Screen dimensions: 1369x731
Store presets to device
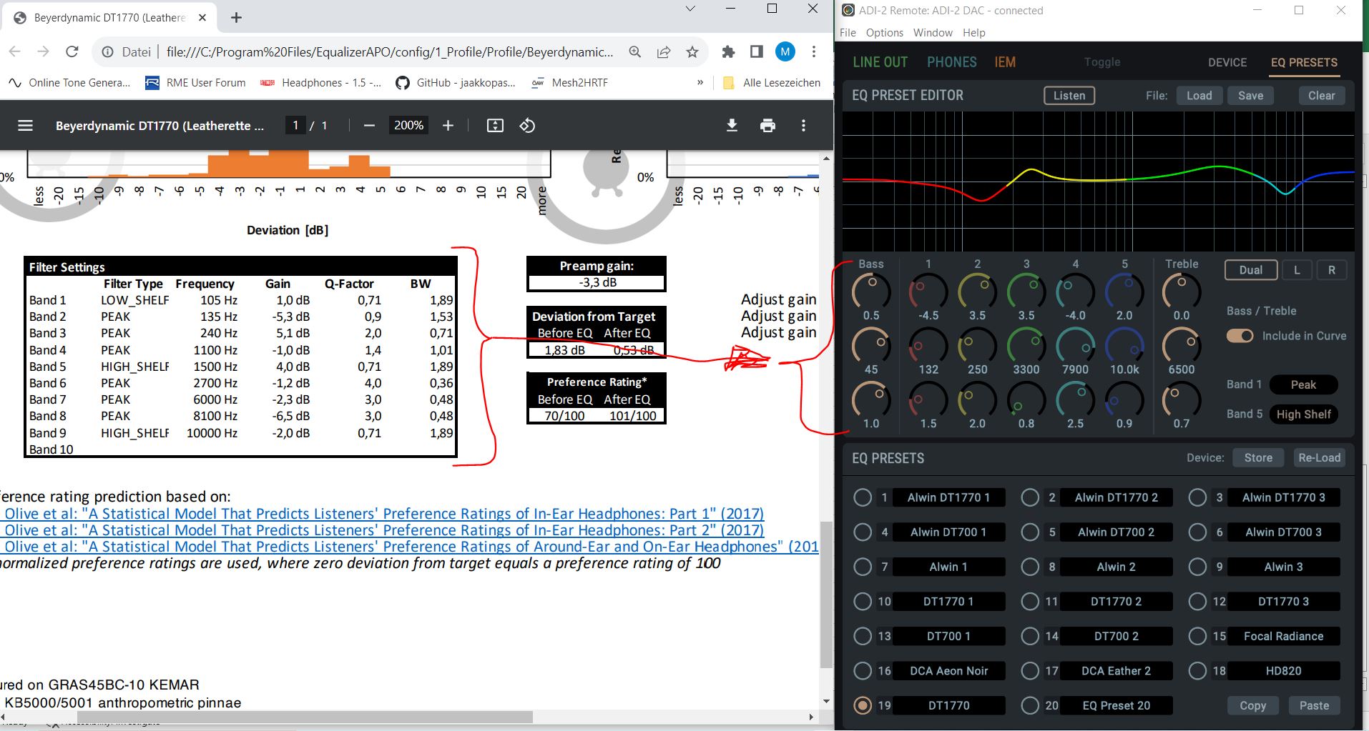point(1258,458)
